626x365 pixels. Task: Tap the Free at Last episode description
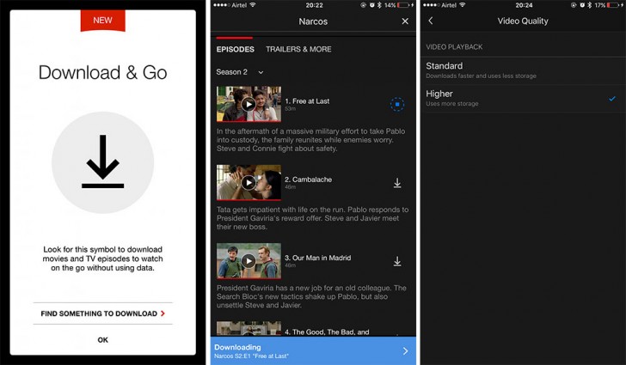[x=310, y=140]
